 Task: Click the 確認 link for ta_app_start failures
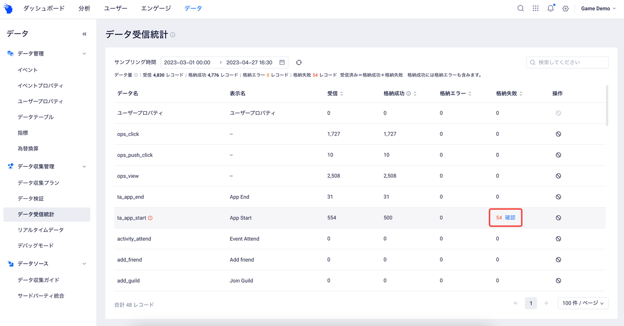pyautogui.click(x=510, y=218)
